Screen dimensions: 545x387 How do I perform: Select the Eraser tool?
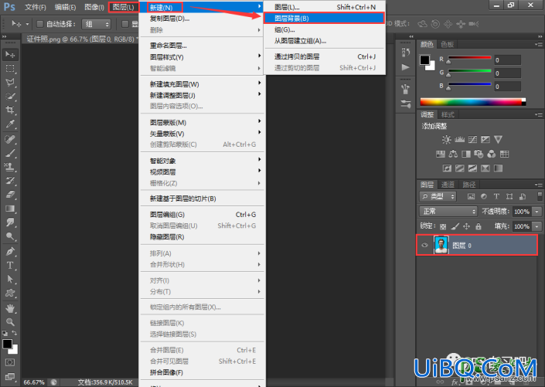pyautogui.click(x=10, y=195)
